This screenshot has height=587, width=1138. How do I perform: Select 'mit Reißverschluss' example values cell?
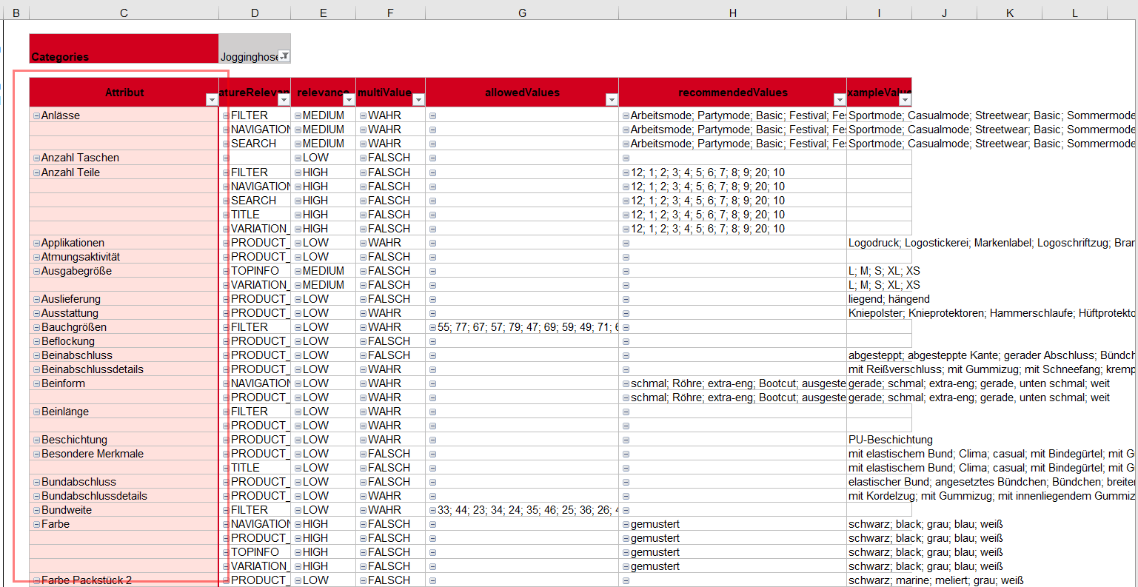pyautogui.click(x=991, y=369)
